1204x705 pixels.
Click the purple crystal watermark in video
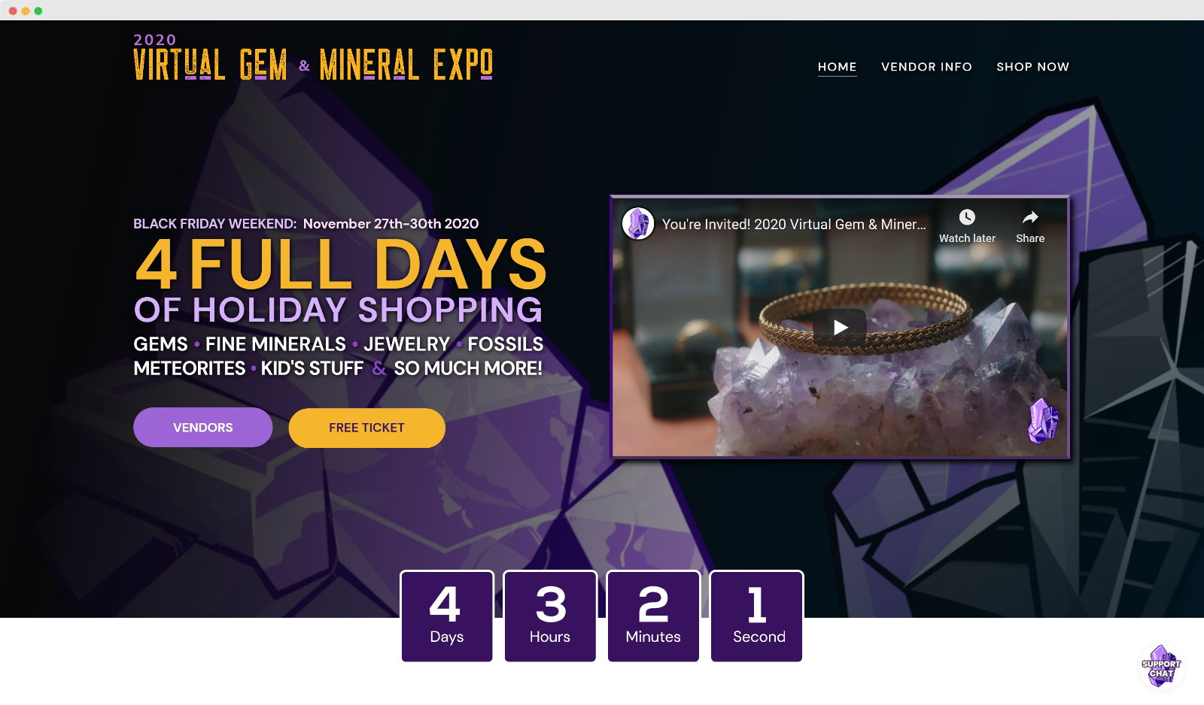coord(1043,421)
